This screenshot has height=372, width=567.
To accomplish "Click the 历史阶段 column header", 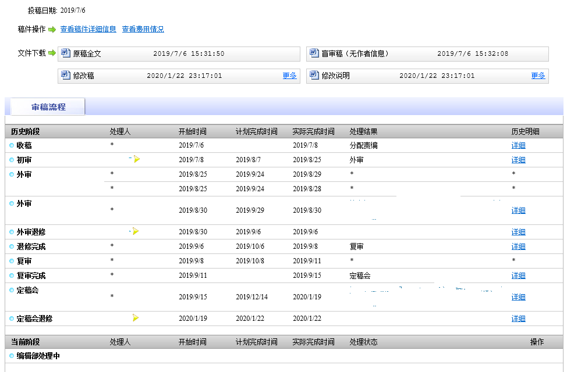I will [25, 131].
